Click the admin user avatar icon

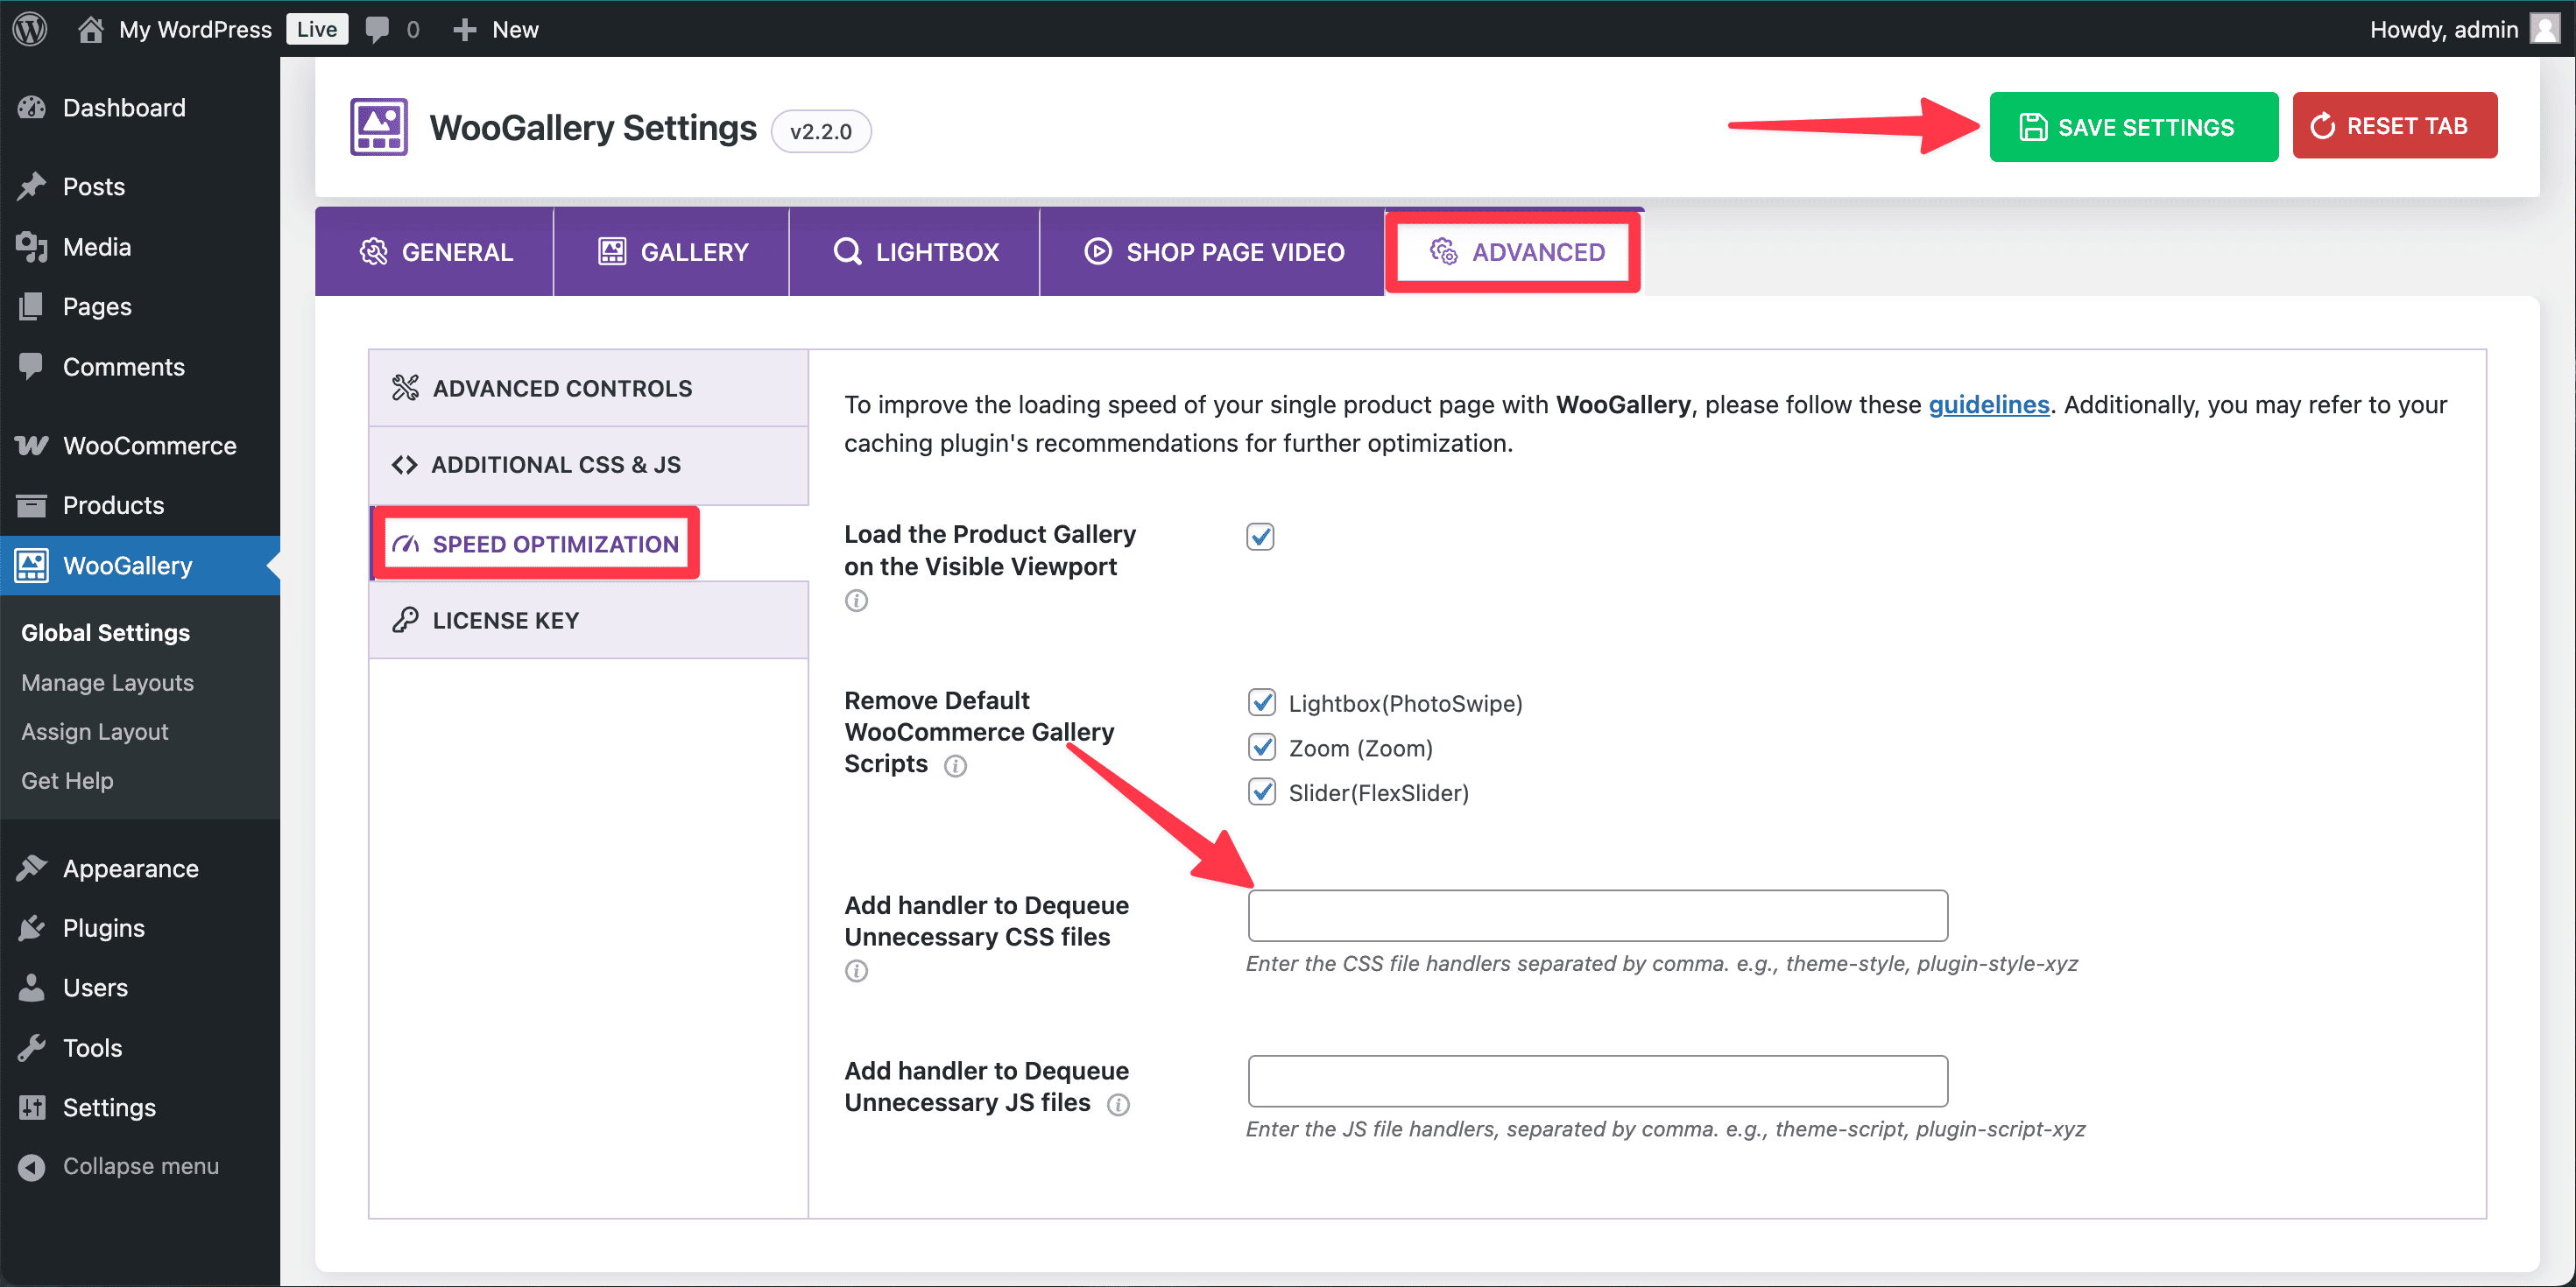(2544, 29)
